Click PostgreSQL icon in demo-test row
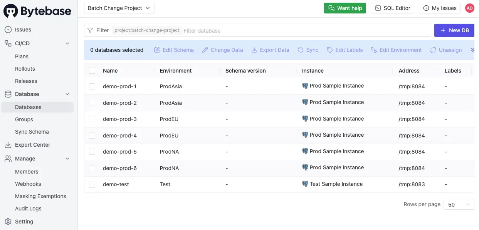 click(x=305, y=184)
